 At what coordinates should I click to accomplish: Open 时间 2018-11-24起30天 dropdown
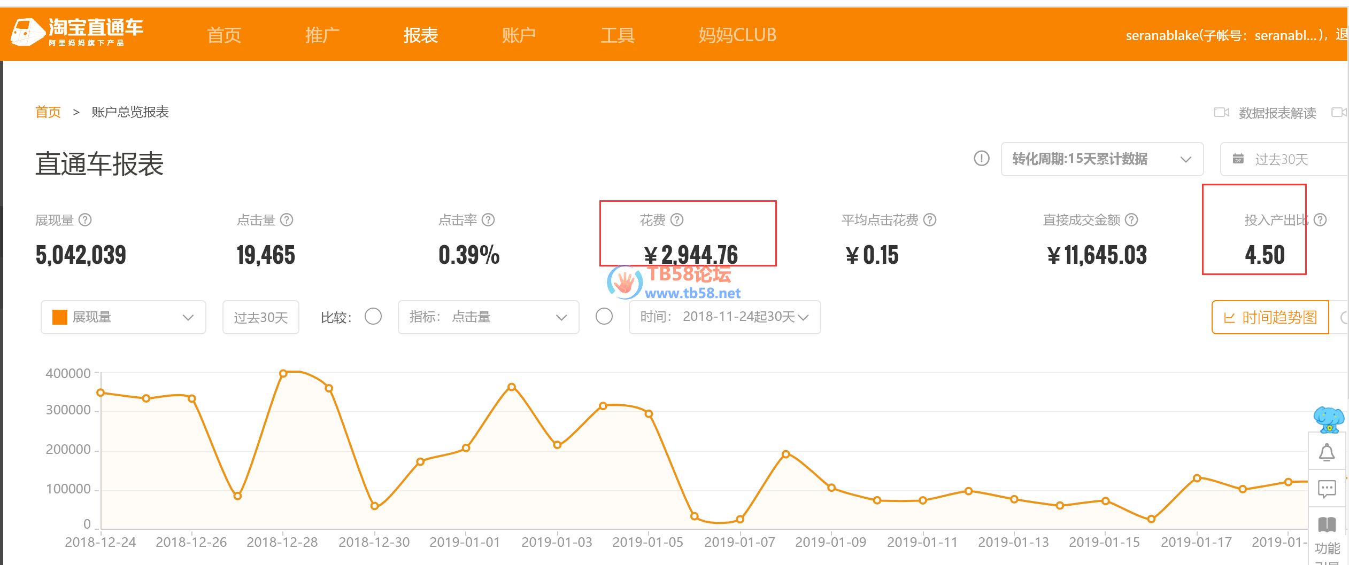(724, 317)
